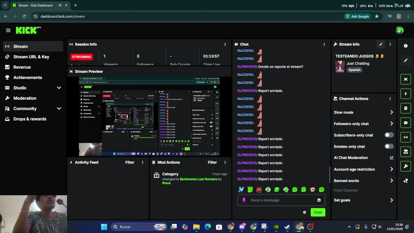This screenshot has height=233, width=414.
Task: Toggle the chat bubble icon in right rail
Action: (406, 123)
